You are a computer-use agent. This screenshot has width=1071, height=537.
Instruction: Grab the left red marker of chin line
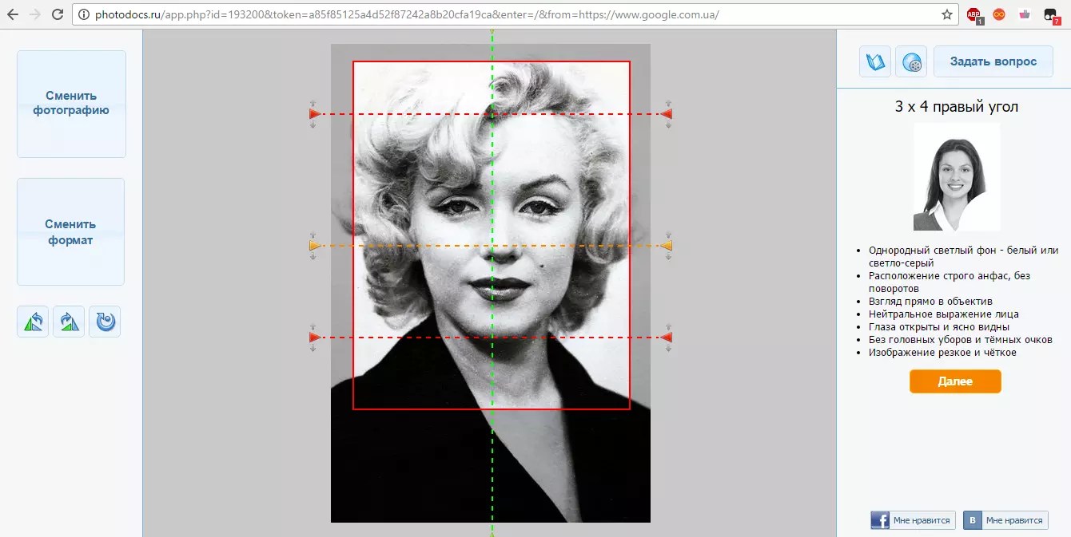tap(314, 338)
